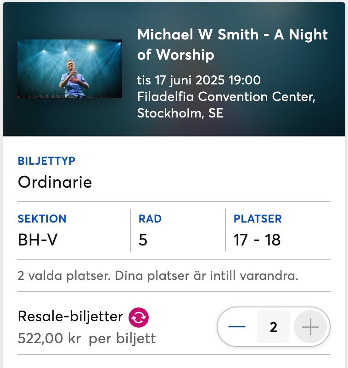Click the event title A Night of Worship
The width and height of the screenshot is (348, 368).
(x=232, y=45)
